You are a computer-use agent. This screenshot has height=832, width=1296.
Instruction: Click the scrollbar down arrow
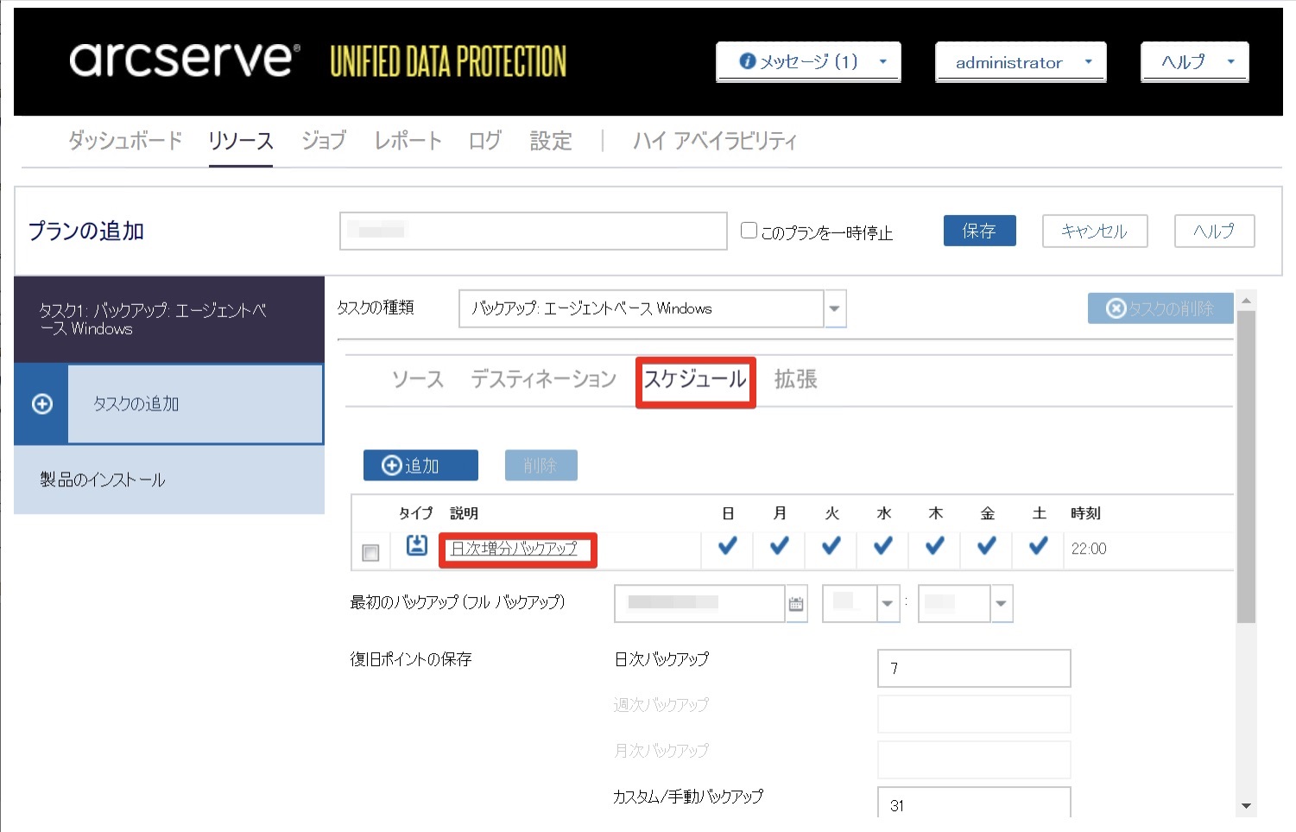pyautogui.click(x=1246, y=806)
